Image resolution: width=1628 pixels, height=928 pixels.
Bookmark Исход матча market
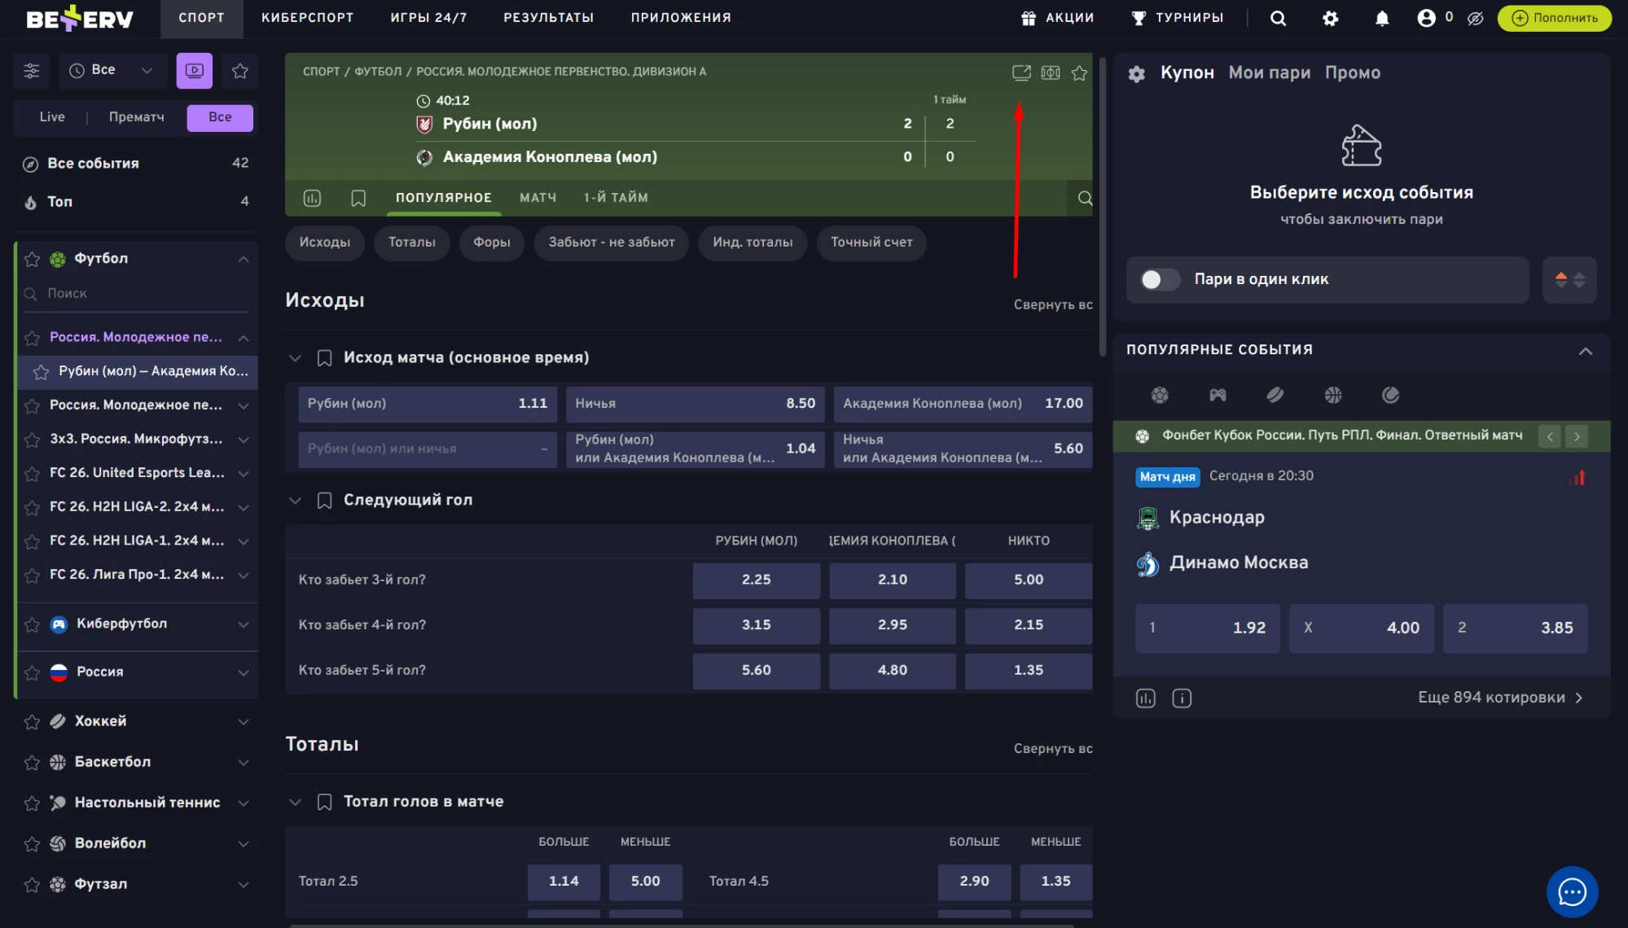(x=324, y=358)
